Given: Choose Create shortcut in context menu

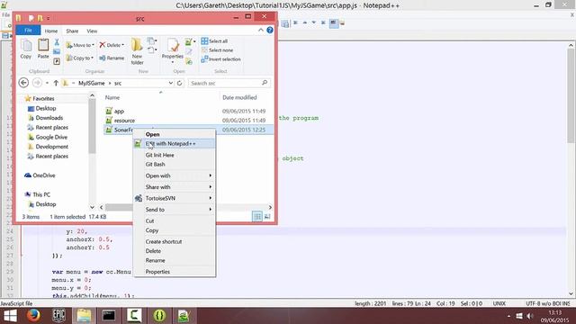Looking at the screenshot, I should [174, 242].
